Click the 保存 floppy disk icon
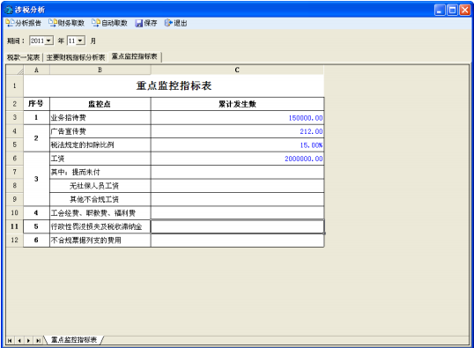This screenshot has width=474, height=348. tap(138, 23)
